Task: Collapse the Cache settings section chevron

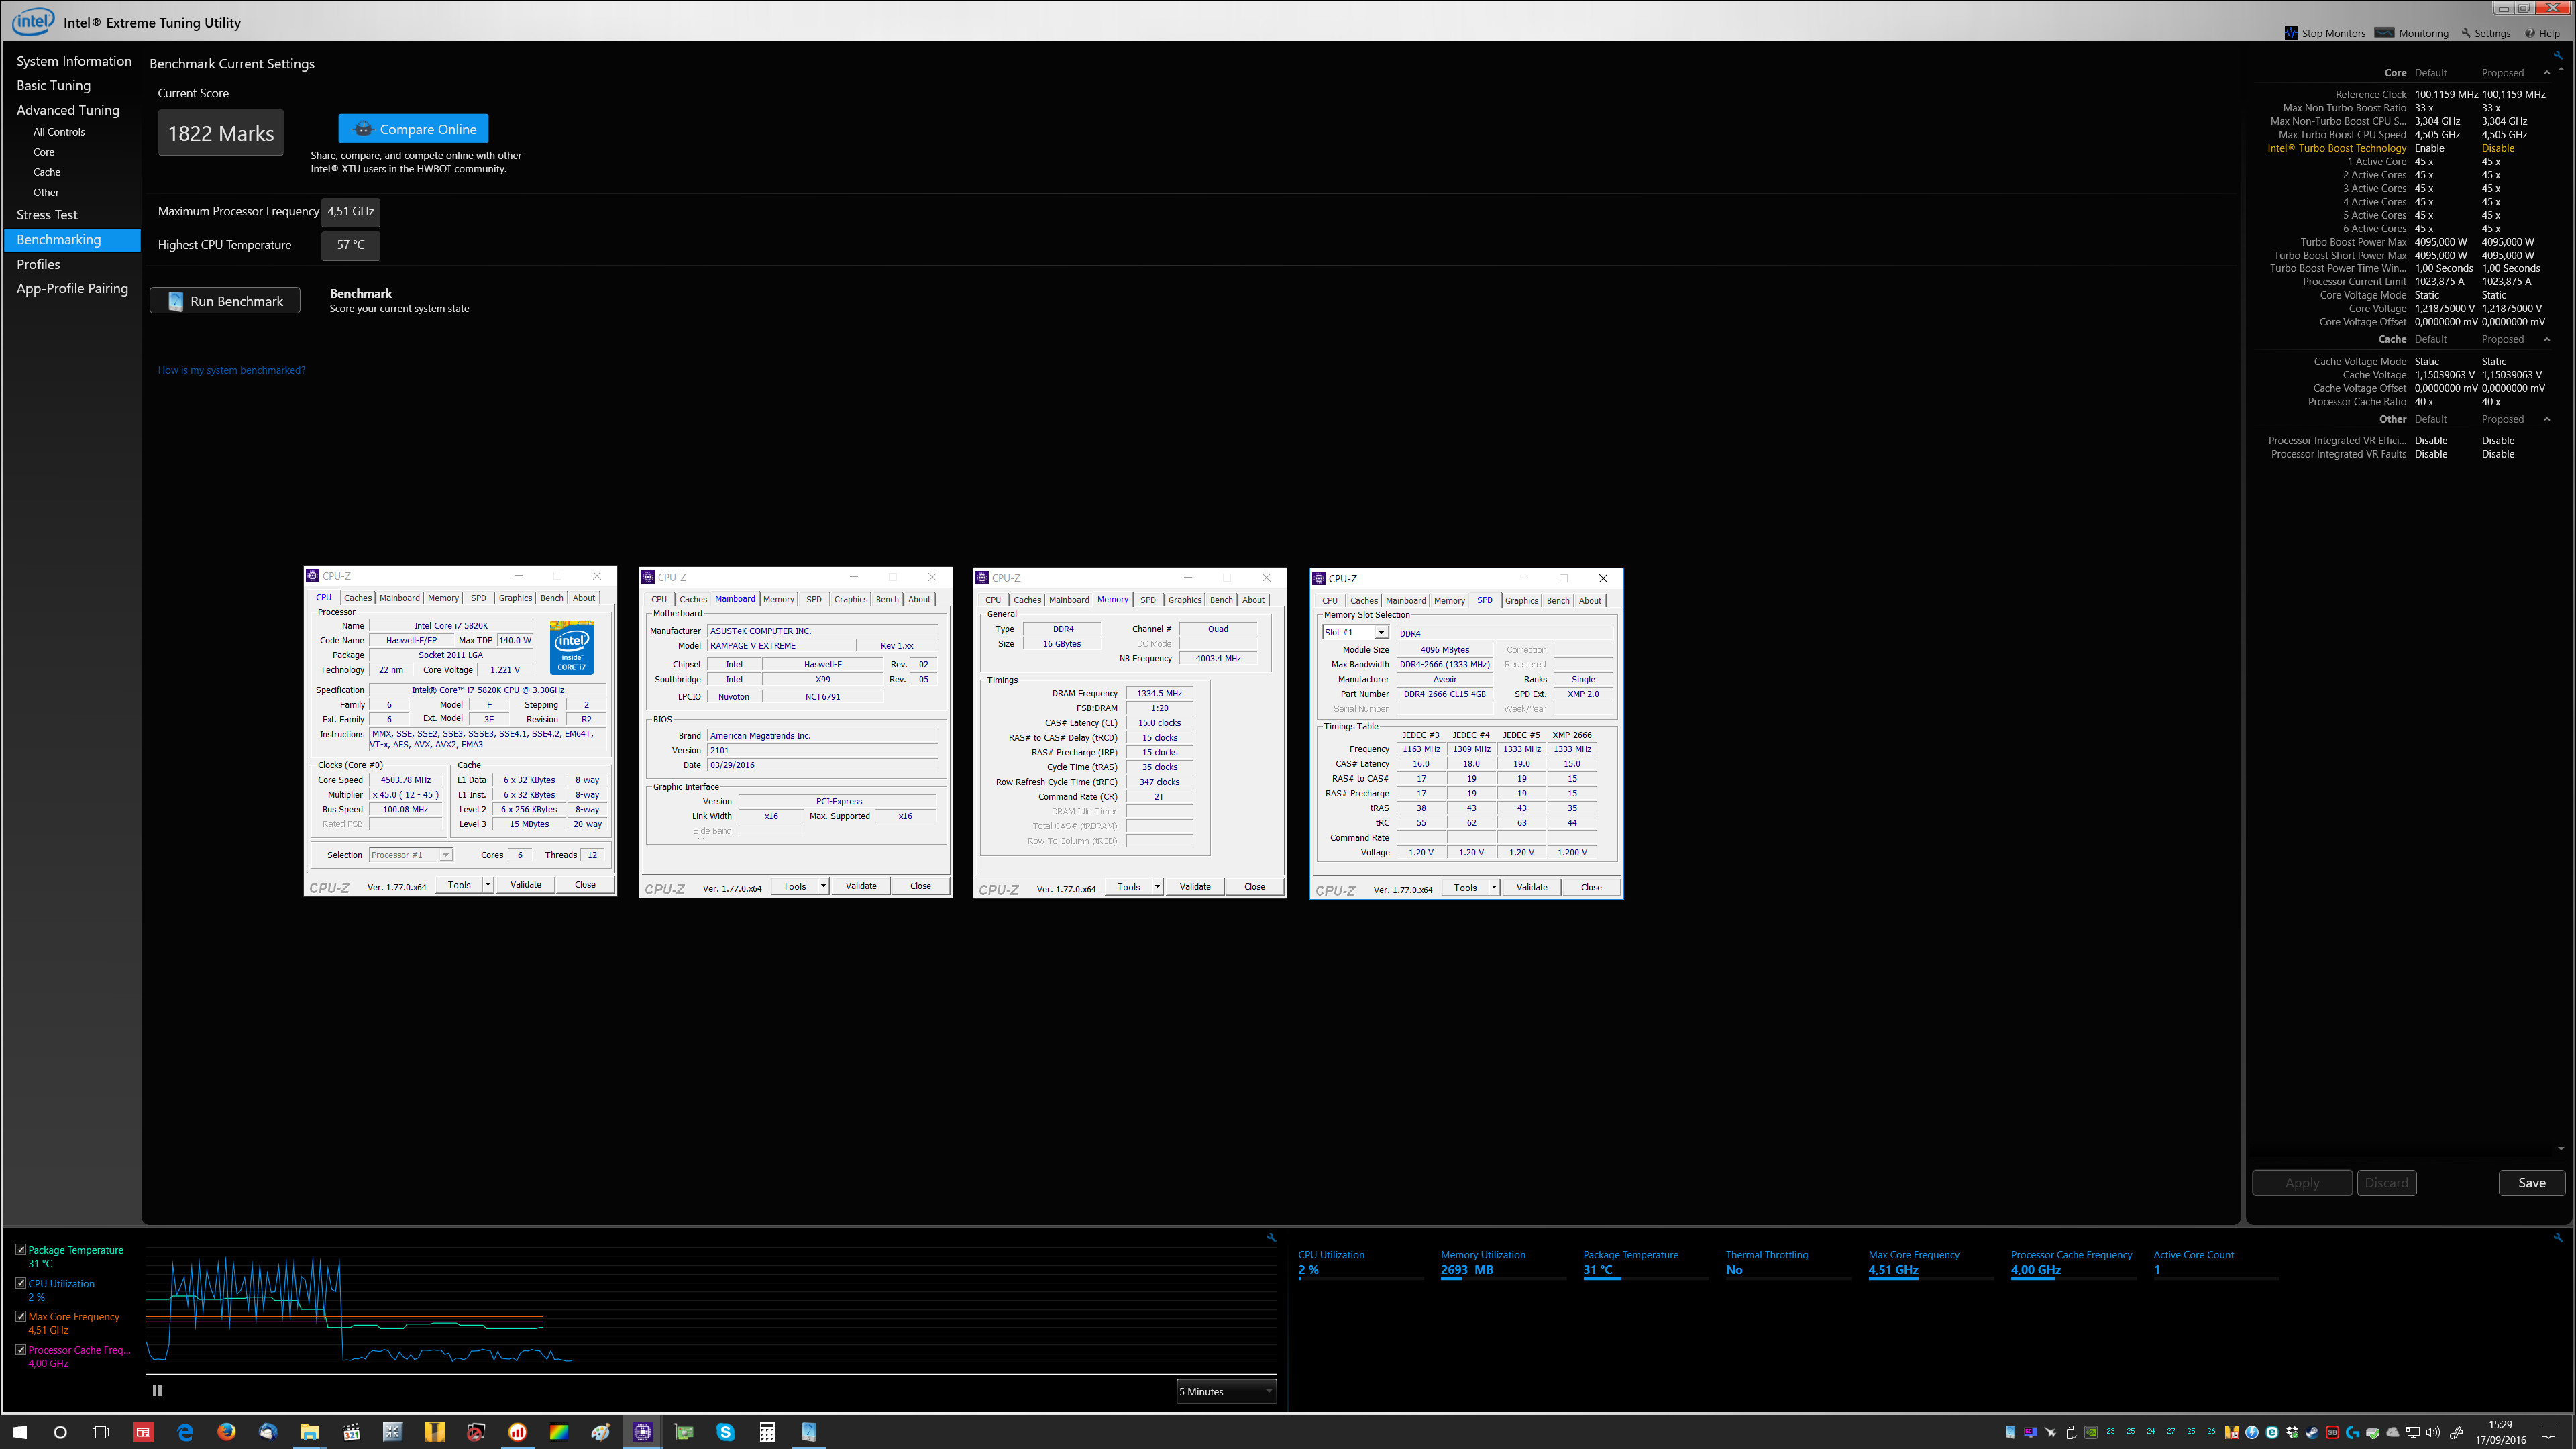Action: coord(2546,339)
